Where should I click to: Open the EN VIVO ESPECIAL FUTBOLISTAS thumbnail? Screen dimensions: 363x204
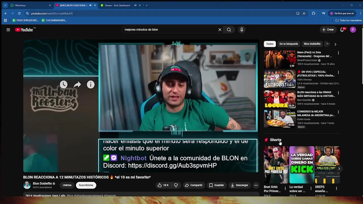point(280,79)
